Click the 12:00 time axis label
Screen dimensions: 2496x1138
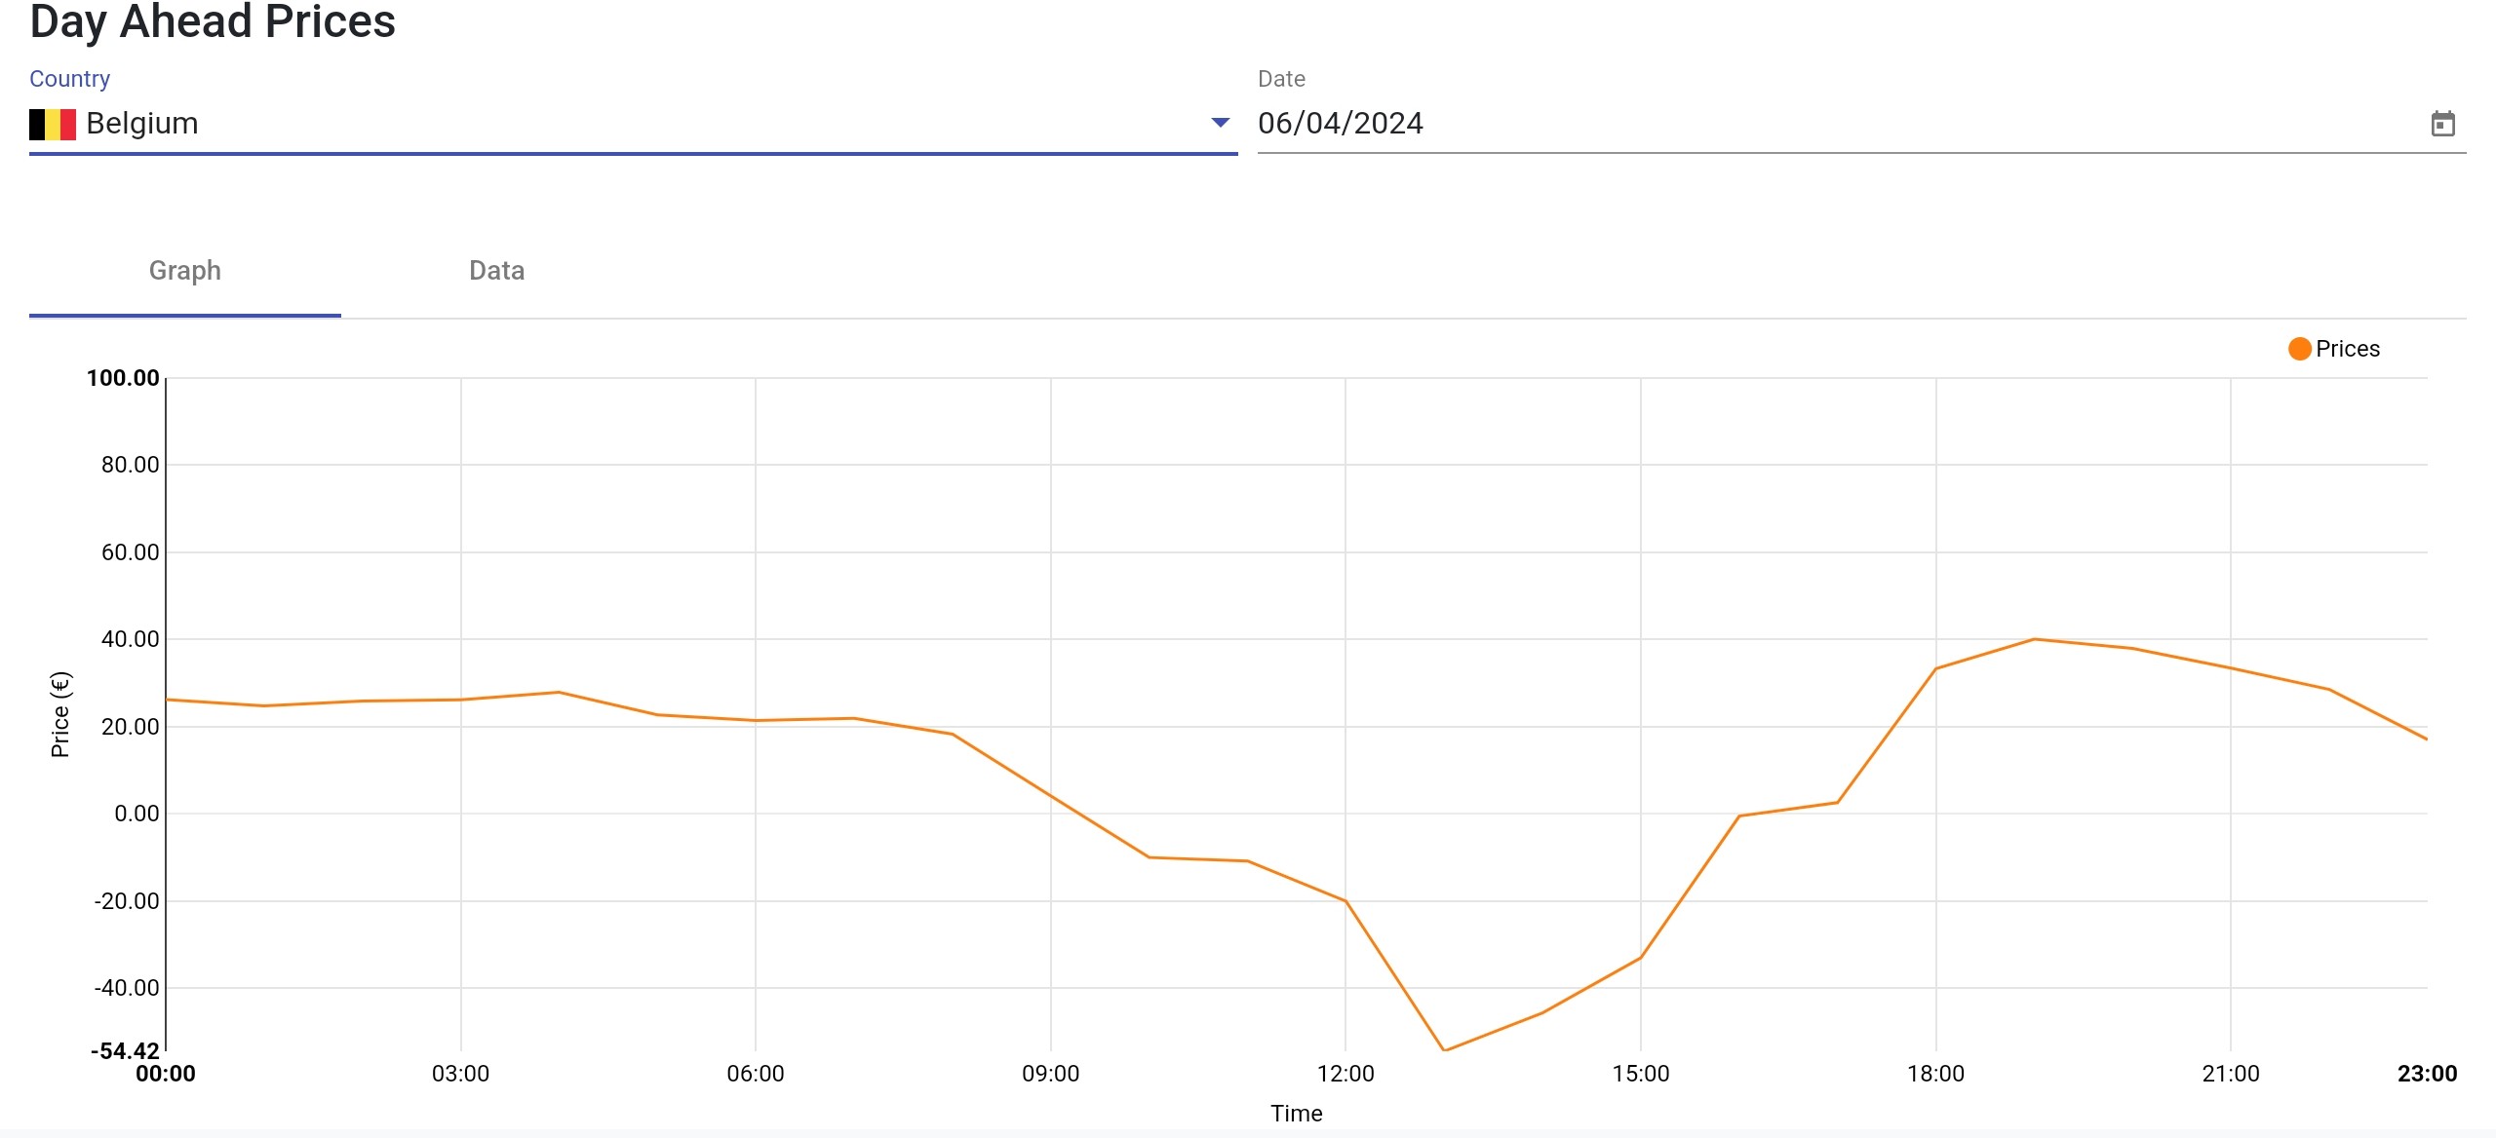[1345, 1074]
